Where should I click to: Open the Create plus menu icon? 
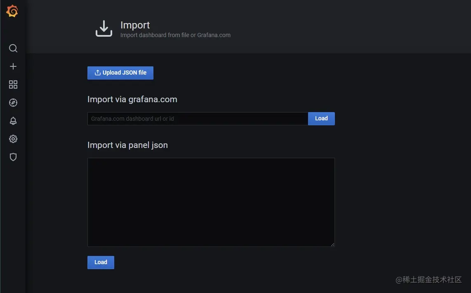[x=13, y=66]
